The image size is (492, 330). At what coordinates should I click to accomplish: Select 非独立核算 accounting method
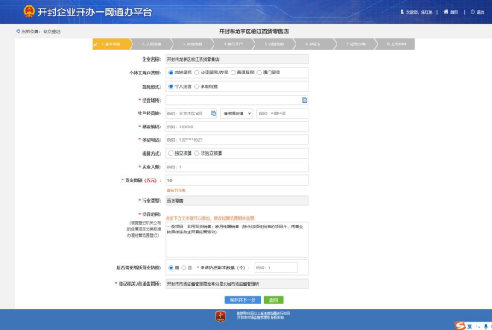(x=196, y=153)
